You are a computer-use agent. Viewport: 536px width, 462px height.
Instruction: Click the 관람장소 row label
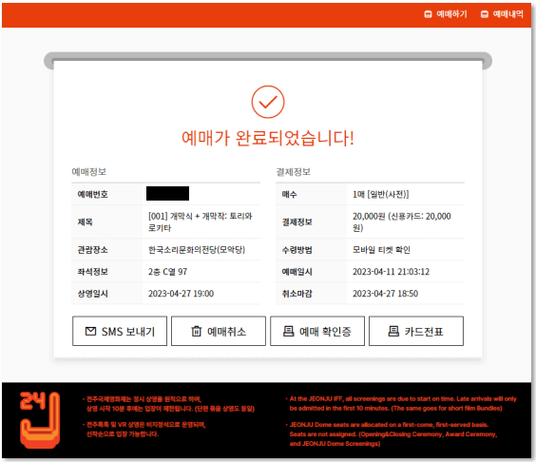pos(92,250)
